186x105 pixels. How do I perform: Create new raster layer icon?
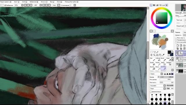(x=178, y=45)
